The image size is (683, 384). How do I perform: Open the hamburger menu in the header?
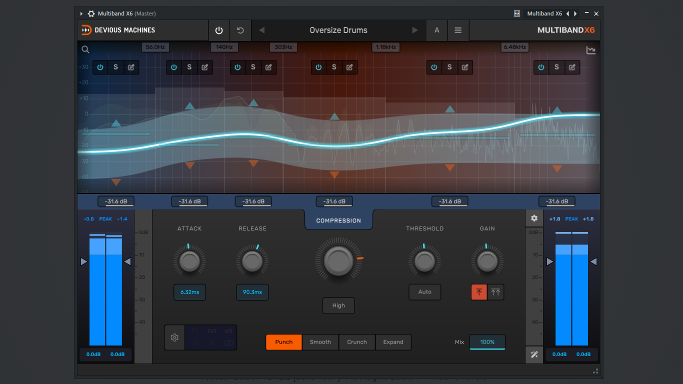(458, 30)
